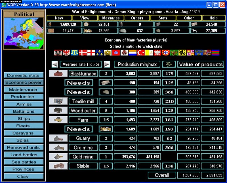Open the Orders menu
This screenshot has height=183, width=227.
coord(137,18)
